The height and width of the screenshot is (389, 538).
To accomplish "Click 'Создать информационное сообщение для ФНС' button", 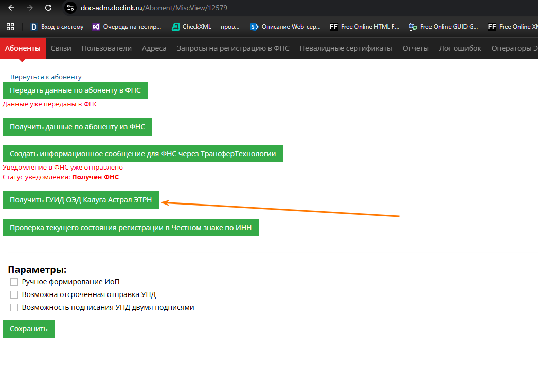I will pos(143,154).
